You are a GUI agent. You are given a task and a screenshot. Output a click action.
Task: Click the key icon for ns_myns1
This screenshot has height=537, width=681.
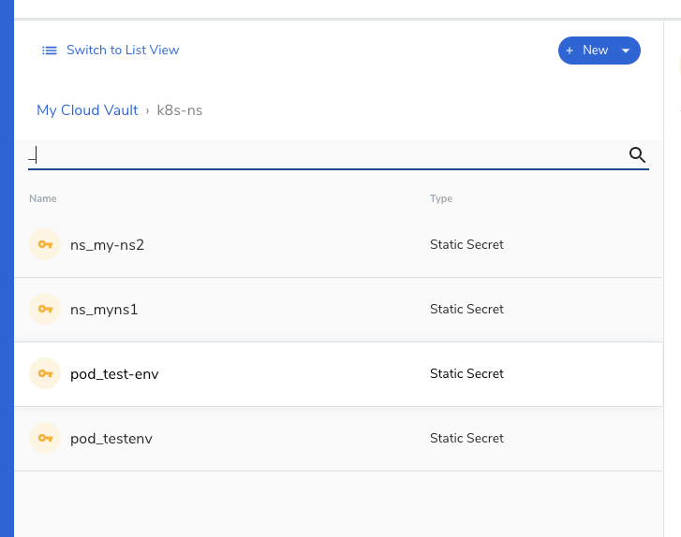click(x=45, y=310)
